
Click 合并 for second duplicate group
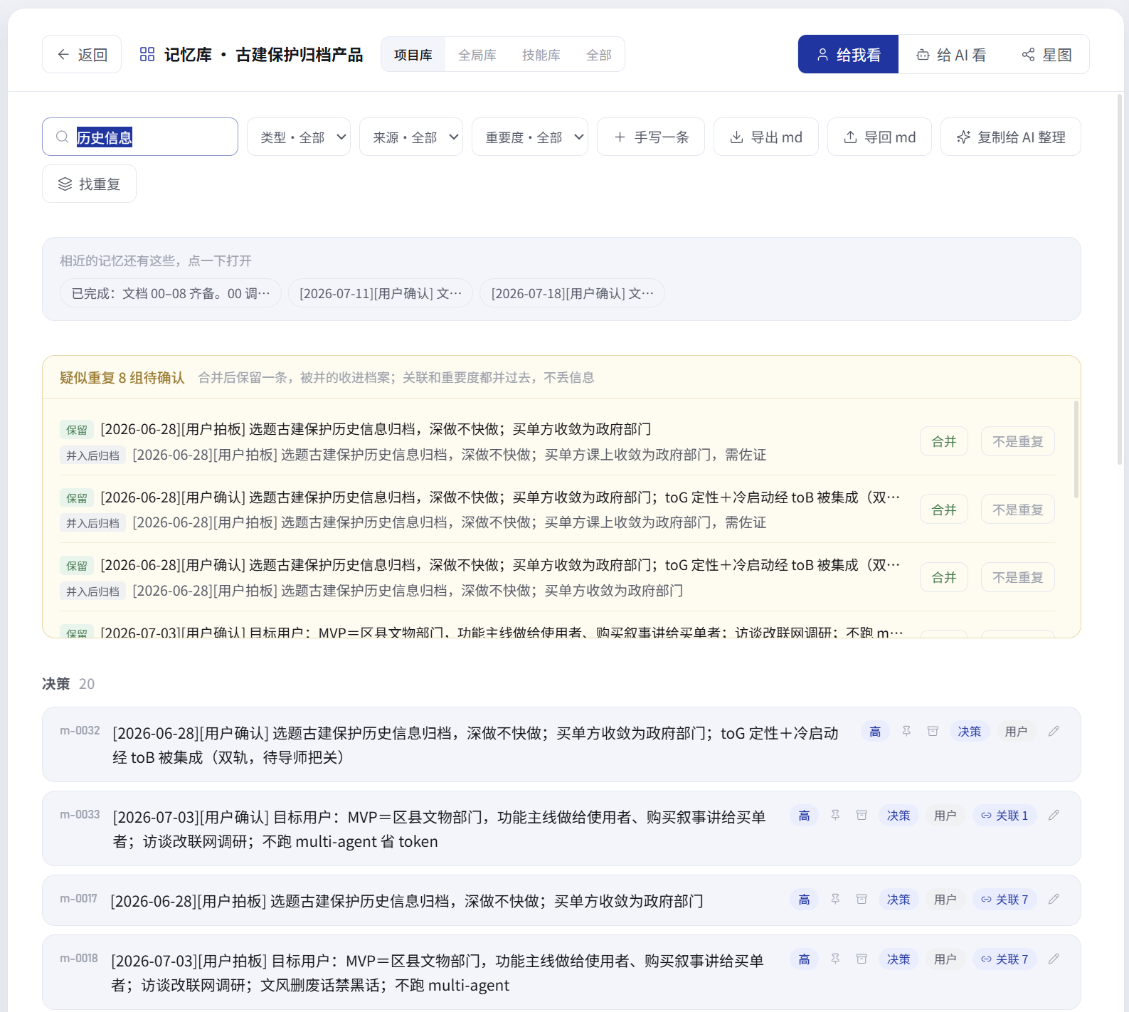click(x=944, y=510)
